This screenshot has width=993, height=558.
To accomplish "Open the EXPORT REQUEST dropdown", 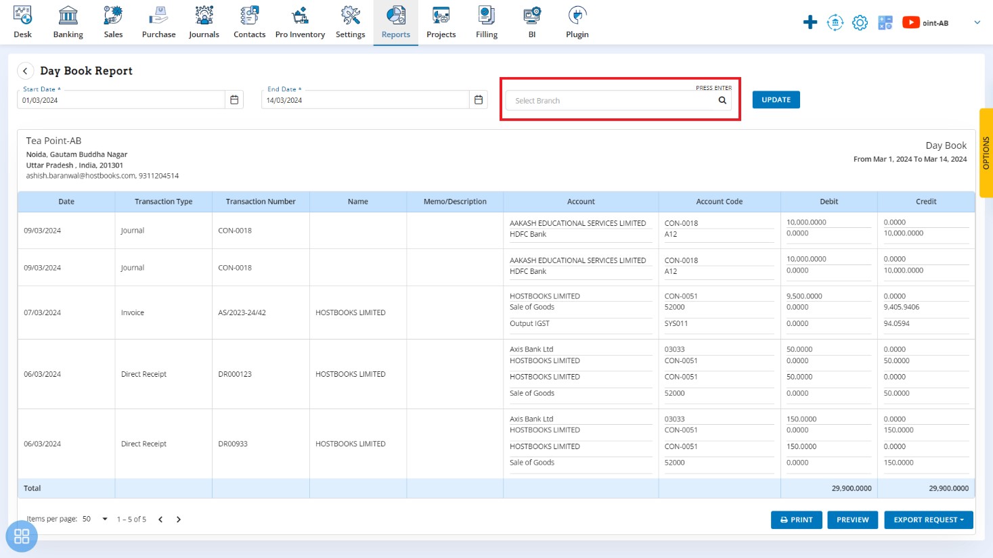I will (928, 519).
